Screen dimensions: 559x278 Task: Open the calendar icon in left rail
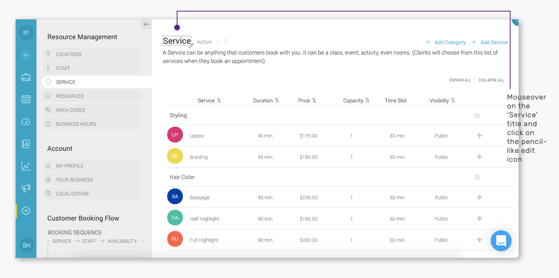coord(26,99)
